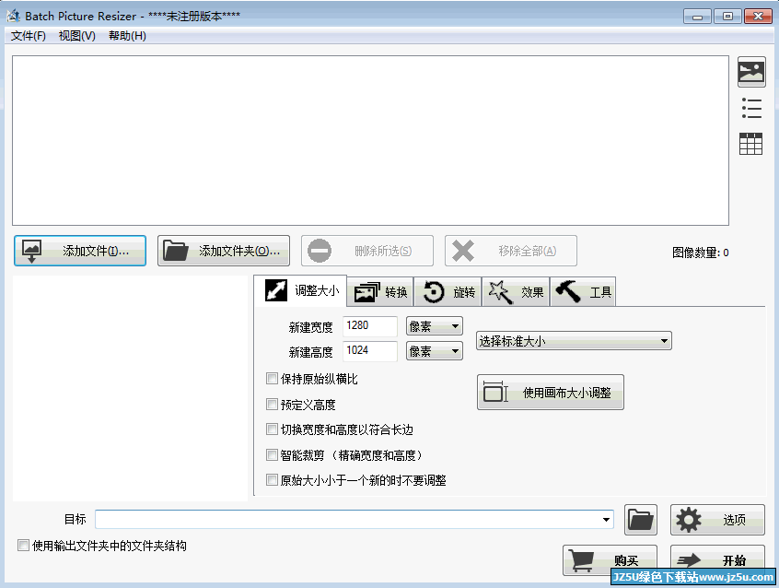Switch to list view mode icon
This screenshot has height=588, width=779.
click(x=751, y=109)
